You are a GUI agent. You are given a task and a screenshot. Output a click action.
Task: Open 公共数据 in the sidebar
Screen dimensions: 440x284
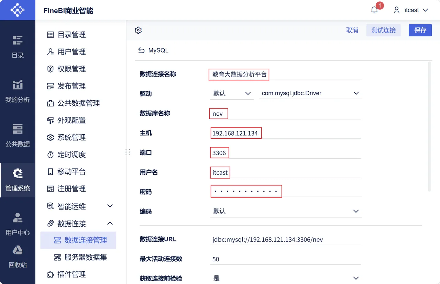pos(18,136)
